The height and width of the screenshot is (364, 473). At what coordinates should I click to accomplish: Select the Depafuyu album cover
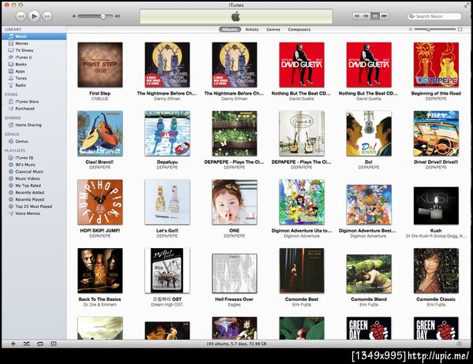(x=167, y=133)
